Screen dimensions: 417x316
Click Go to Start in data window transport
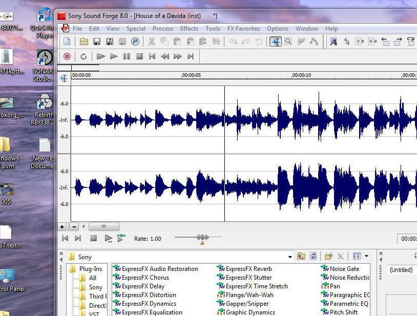pos(65,238)
